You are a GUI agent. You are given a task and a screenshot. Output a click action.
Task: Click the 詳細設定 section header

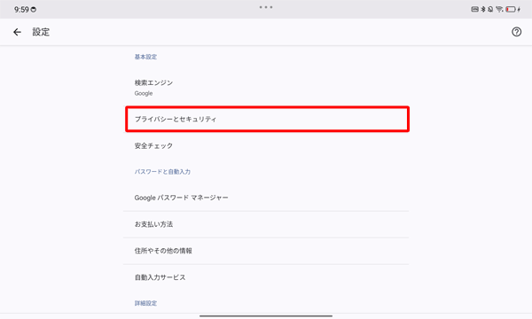pos(145,303)
